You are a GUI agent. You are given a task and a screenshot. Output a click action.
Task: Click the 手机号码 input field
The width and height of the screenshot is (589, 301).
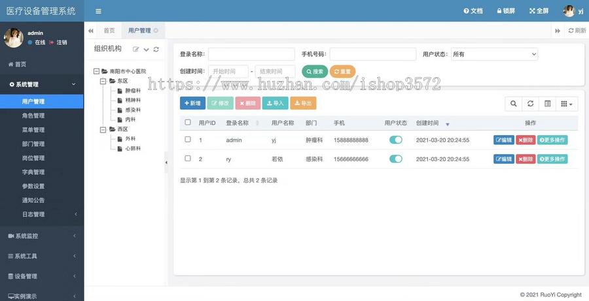pyautogui.click(x=373, y=54)
